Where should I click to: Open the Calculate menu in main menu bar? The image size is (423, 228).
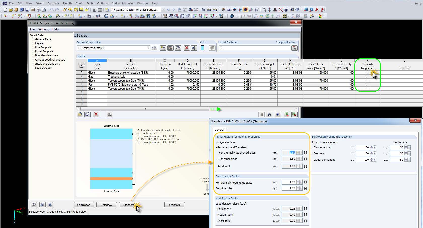[x=53, y=3]
